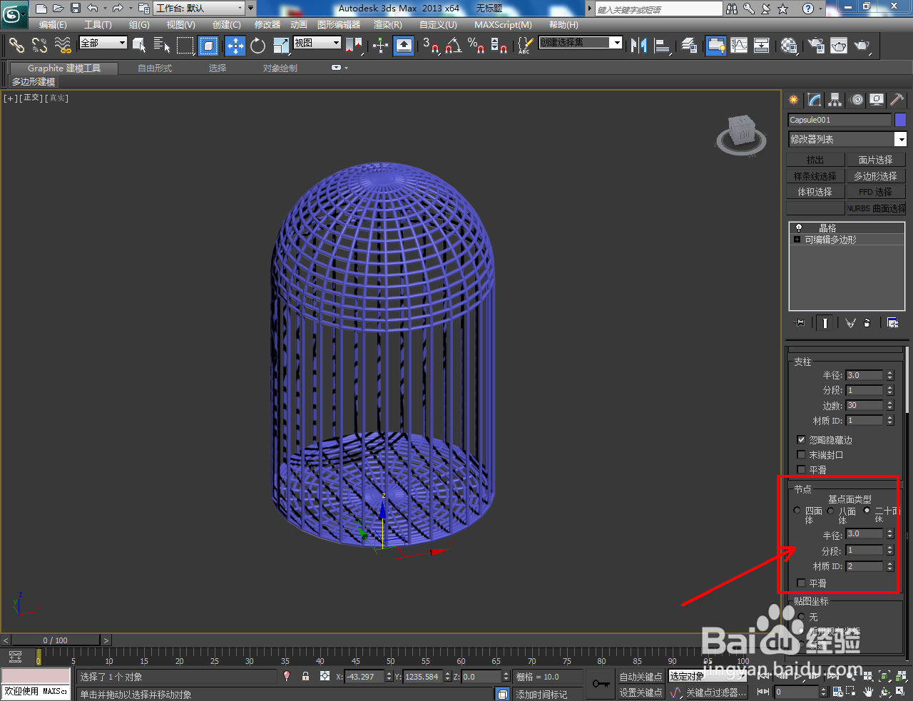913x701 pixels.
Task: Switch to the Create command panel
Action: coord(794,100)
